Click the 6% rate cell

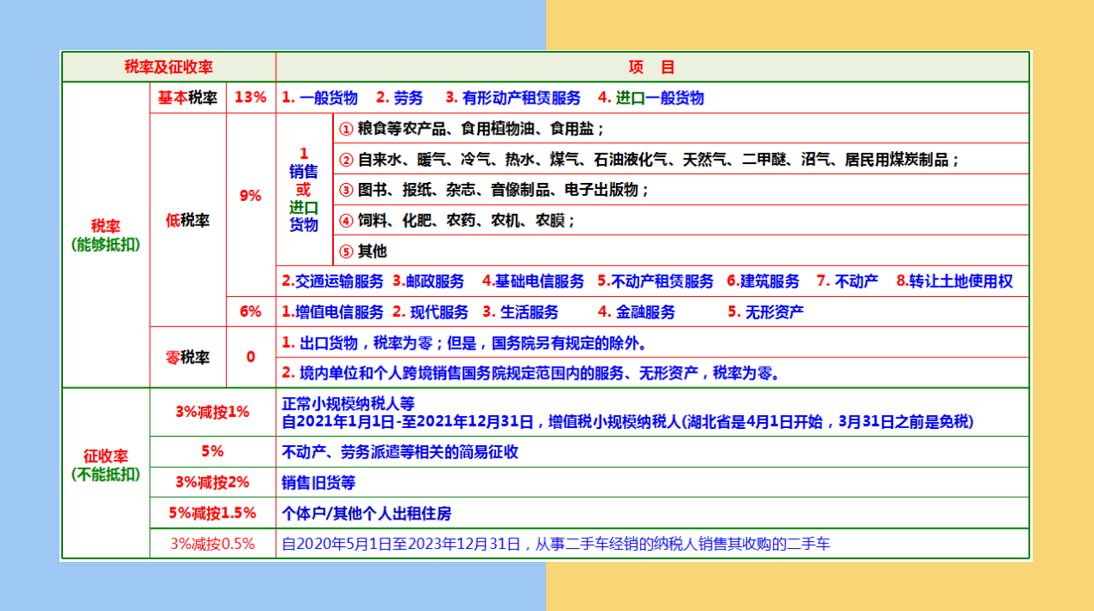tap(248, 312)
